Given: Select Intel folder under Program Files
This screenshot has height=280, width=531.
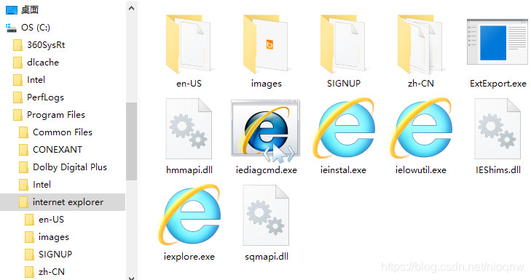Looking at the screenshot, I should coord(35,185).
